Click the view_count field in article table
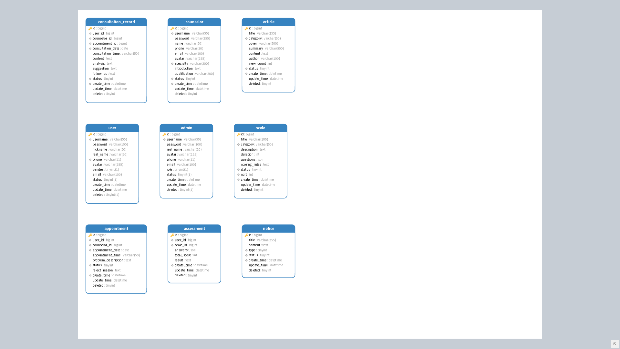Viewport: 620px width, 349px height. click(260, 64)
